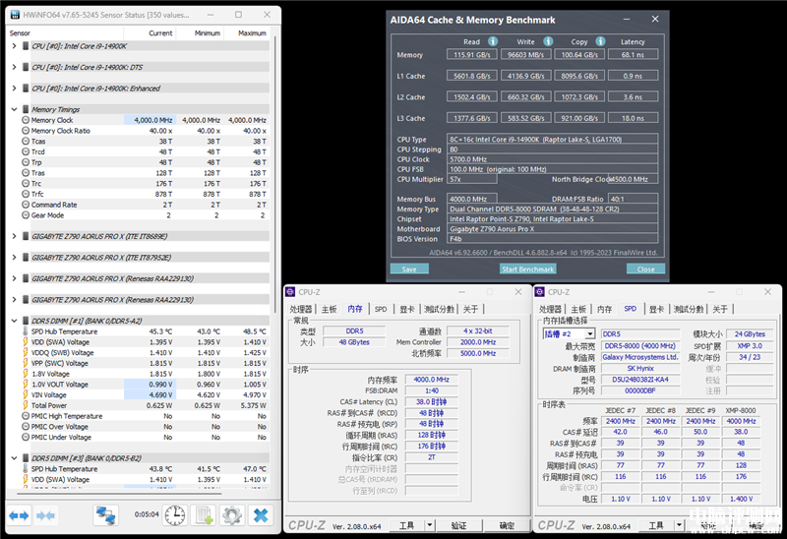This screenshot has width=787, height=539.
Task: Click the HWiNFO clock reset timer icon
Action: click(x=175, y=515)
